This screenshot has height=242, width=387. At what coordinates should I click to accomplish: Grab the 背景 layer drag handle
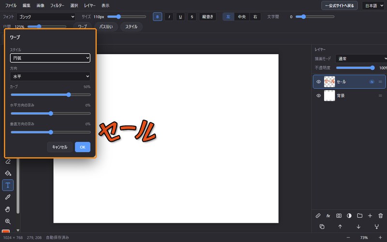click(380, 95)
